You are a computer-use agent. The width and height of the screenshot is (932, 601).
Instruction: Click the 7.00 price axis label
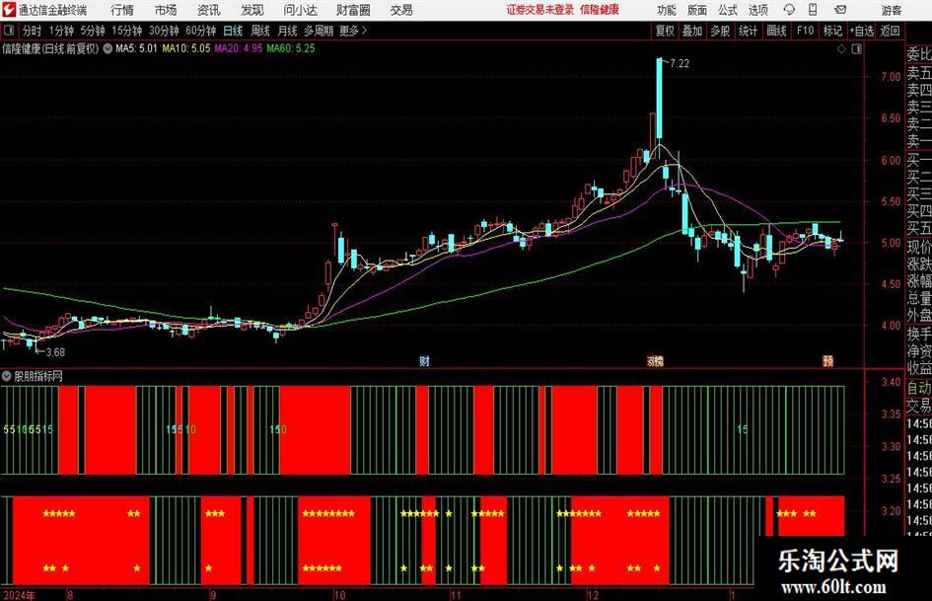[891, 77]
